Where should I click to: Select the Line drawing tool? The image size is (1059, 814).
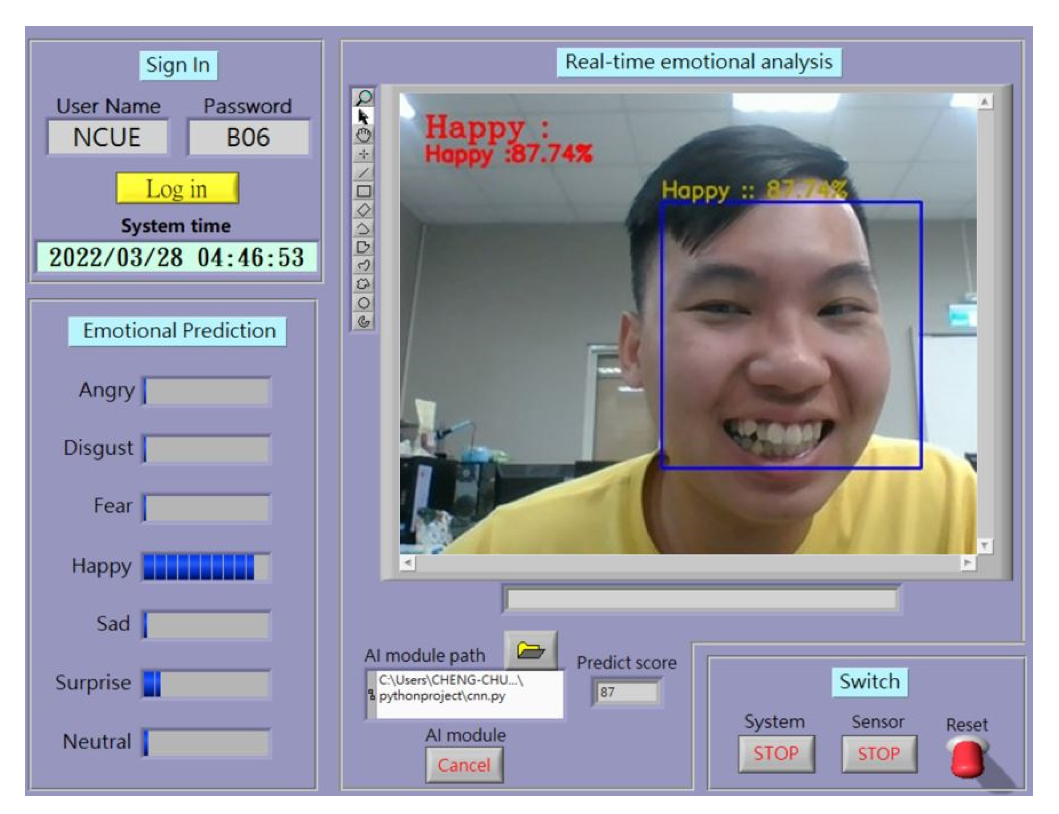click(364, 173)
